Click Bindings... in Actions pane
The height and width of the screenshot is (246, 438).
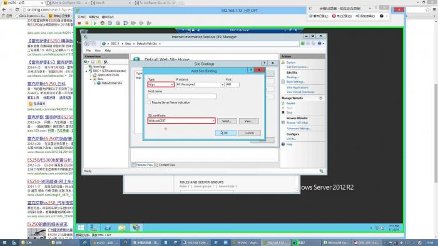click(293, 77)
